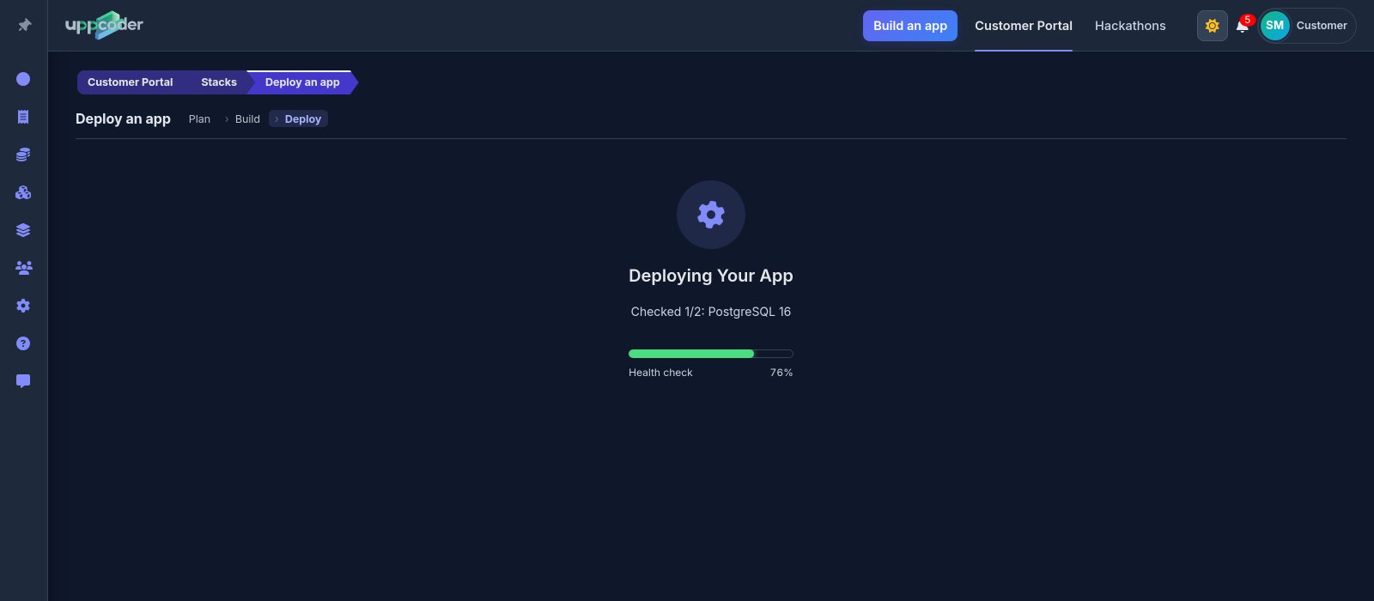Screen dimensions: 1374x601
Task: Open the cubes icon in sidebar
Action: pyautogui.click(x=23, y=192)
